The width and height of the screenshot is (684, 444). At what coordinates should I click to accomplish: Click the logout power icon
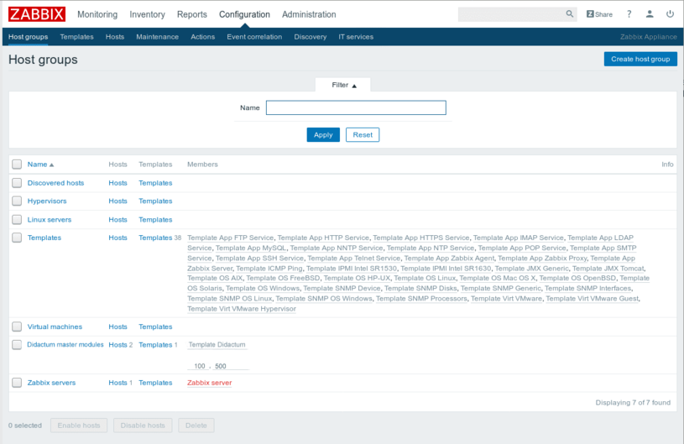(x=670, y=14)
